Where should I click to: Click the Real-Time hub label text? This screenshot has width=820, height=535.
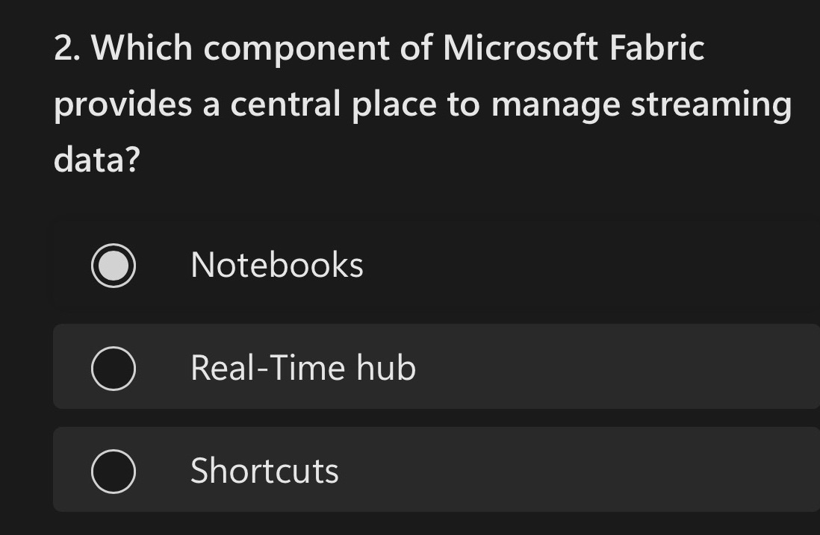[x=302, y=367]
